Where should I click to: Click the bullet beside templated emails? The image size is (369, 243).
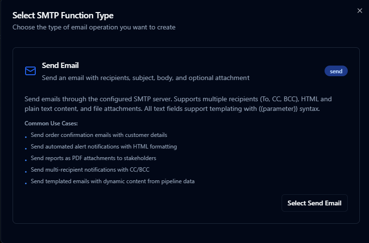point(26,183)
